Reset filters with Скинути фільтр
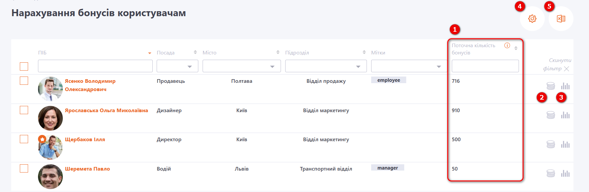Image resolution: width=589 pixels, height=192 pixels. [557, 65]
